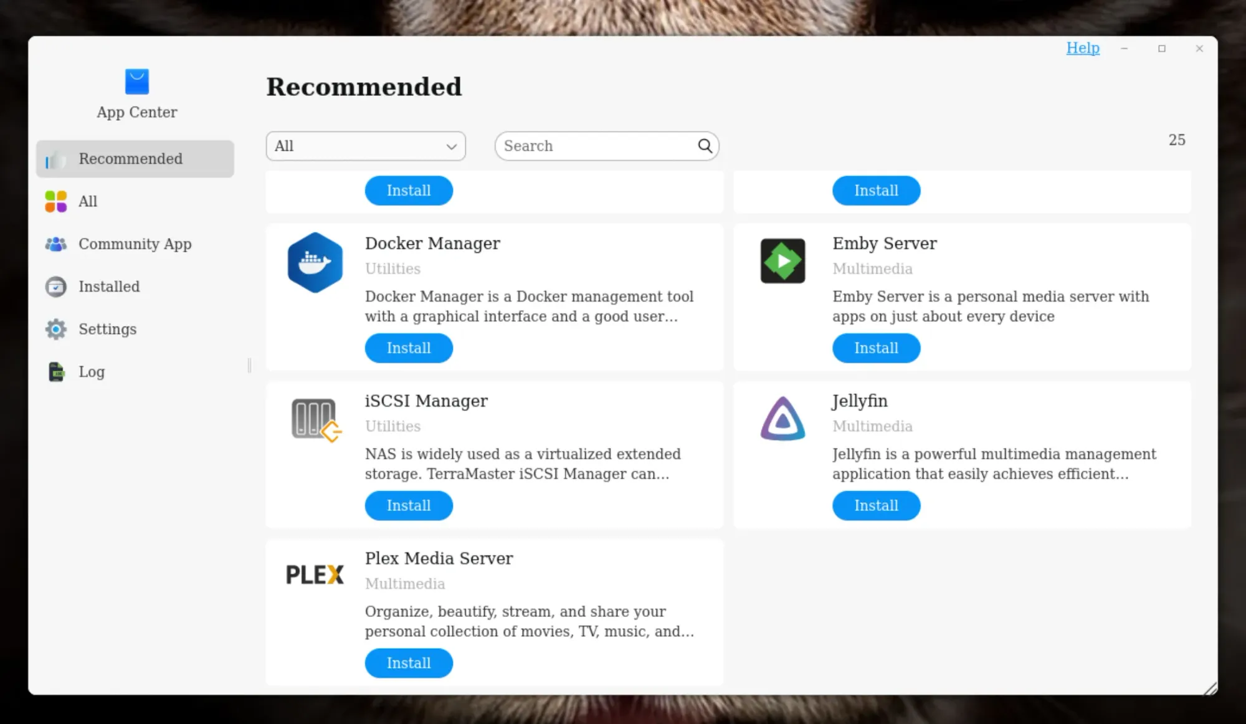Click the Jellyfin app icon

782,419
